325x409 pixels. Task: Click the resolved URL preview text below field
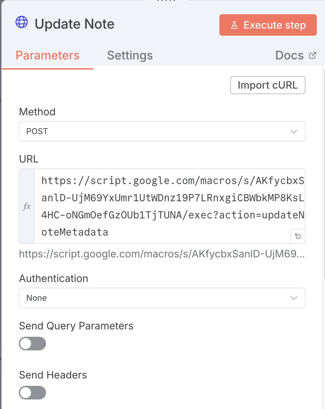point(162,254)
